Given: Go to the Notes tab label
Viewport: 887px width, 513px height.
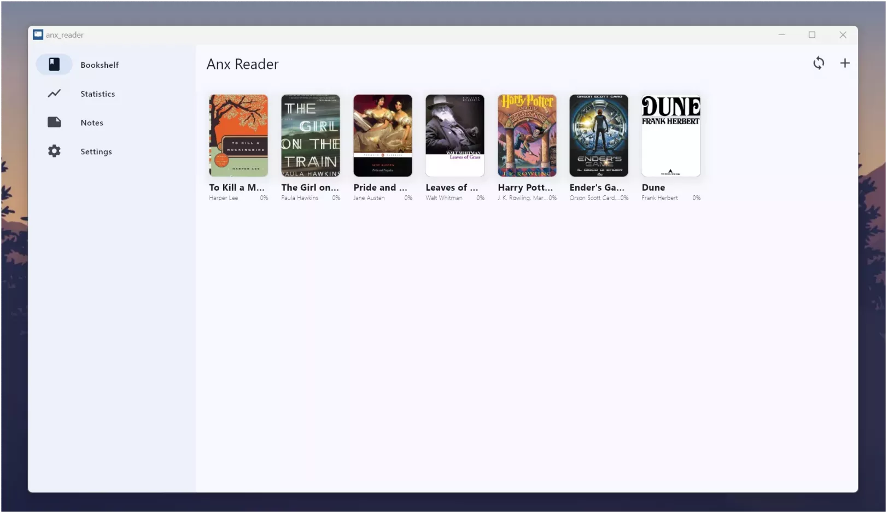Looking at the screenshot, I should coord(92,123).
